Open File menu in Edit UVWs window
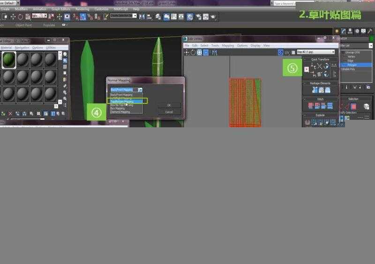This screenshot has width=375, height=264. (x=187, y=45)
